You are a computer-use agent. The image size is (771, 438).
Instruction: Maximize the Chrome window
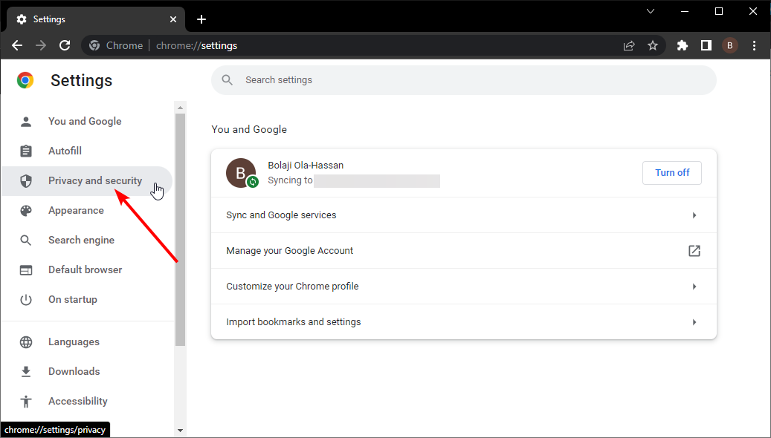pyautogui.click(x=719, y=11)
